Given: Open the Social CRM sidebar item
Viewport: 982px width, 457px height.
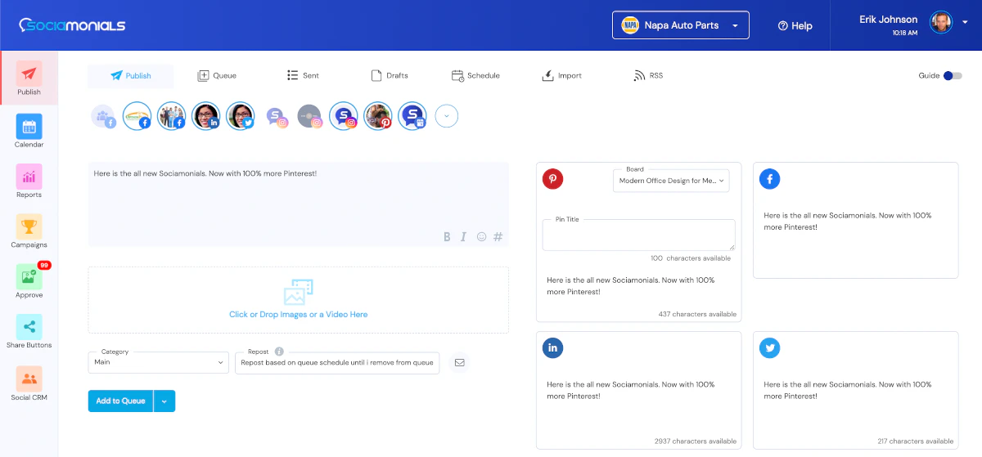Looking at the screenshot, I should pos(29,384).
